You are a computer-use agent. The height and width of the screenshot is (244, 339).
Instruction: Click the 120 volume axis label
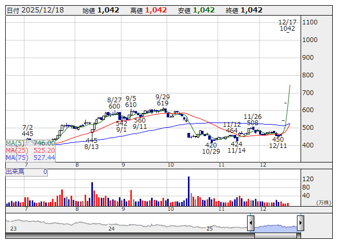[308, 179]
